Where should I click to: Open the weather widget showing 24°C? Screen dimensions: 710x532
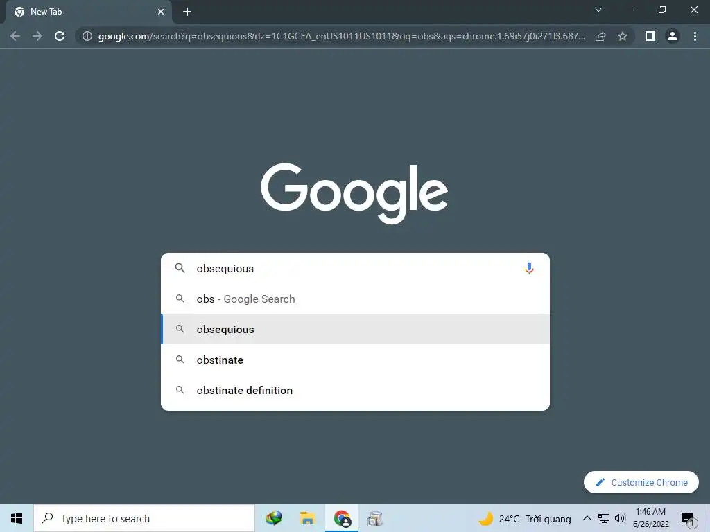525,518
